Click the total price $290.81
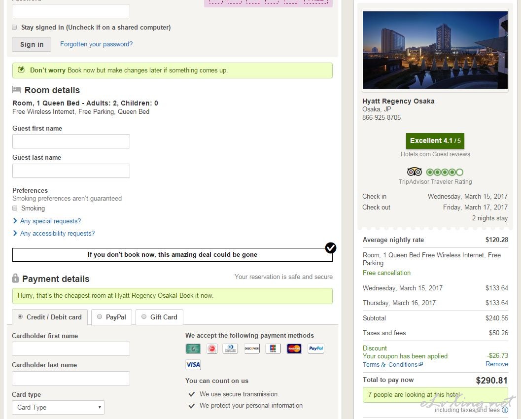 [x=492, y=381]
